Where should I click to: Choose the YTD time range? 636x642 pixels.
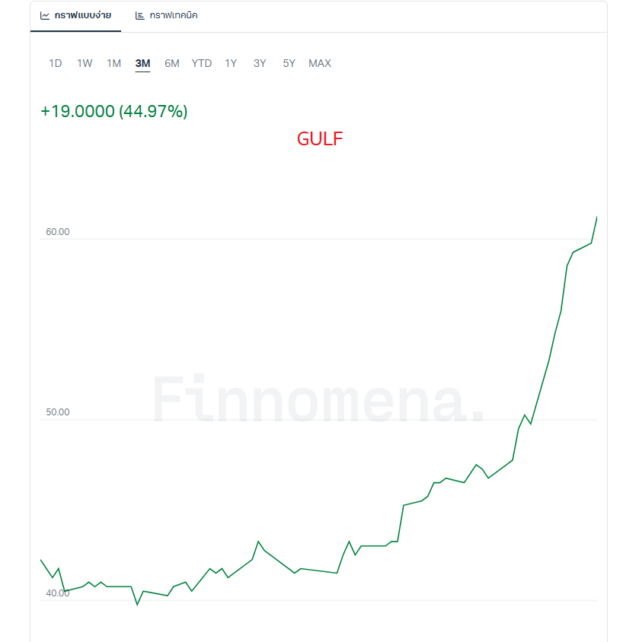(x=202, y=63)
